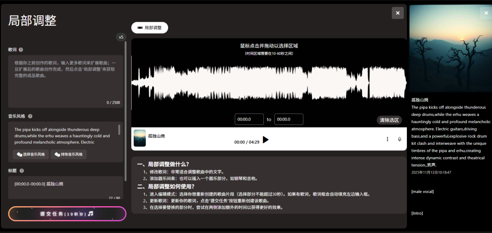The width and height of the screenshot is (492, 233).
Task: Click the 排除音乐风格 button
Action: 68,154
